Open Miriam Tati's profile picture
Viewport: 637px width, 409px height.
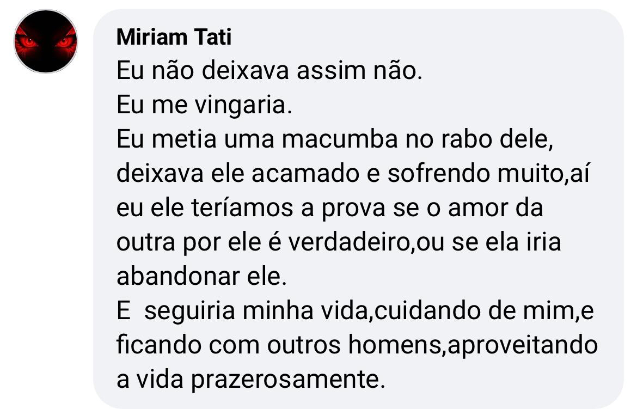[x=46, y=41]
